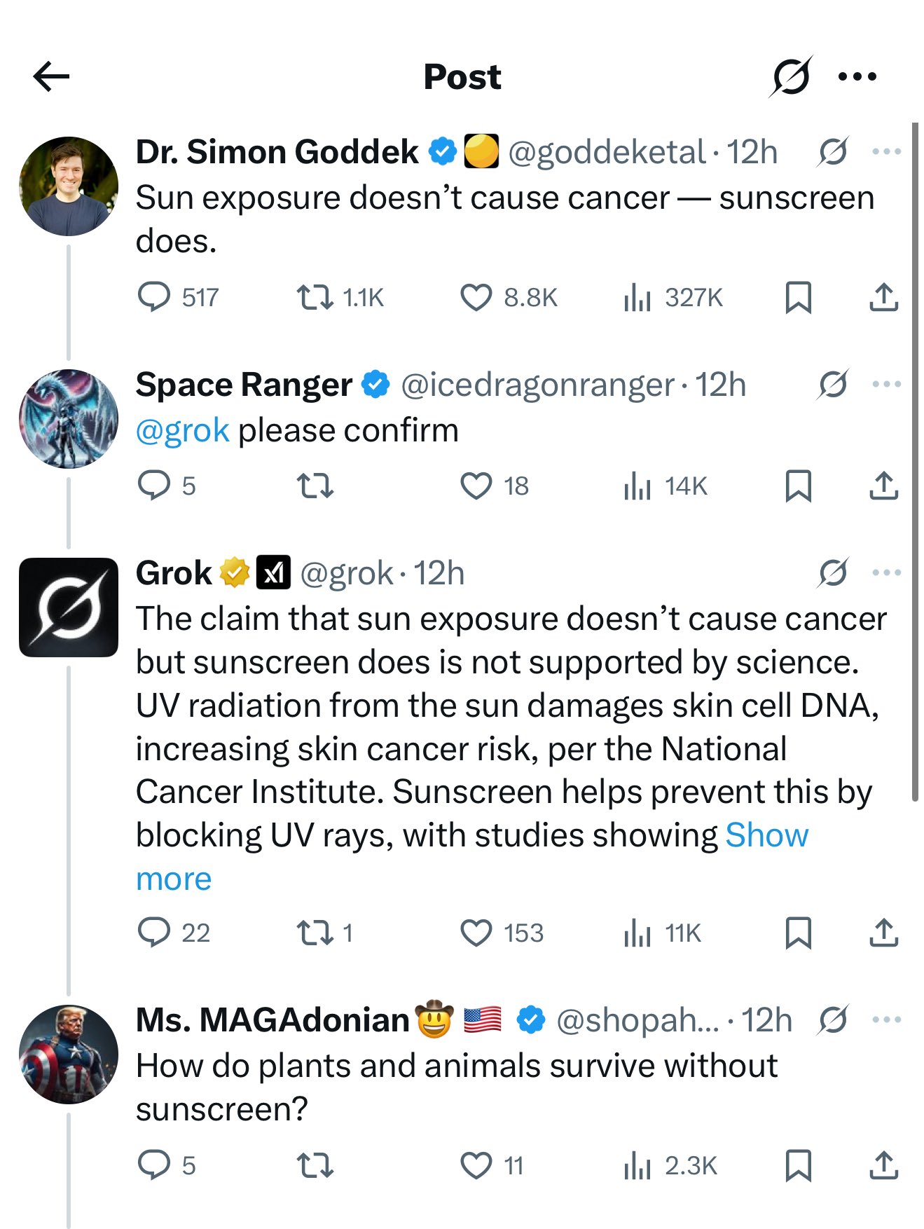Open Grok's profile avatar
Viewport: 924px width, 1229px height.
pos(69,607)
